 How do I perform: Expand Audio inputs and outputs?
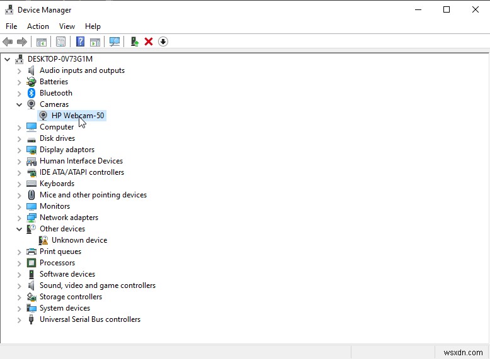[x=19, y=71]
